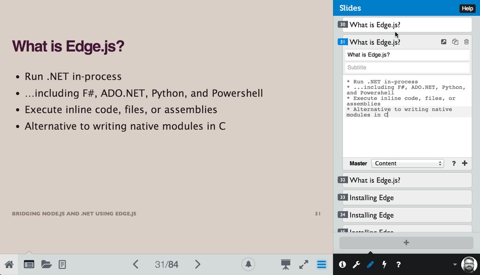480x275 pixels.
Task: Open the Master Content dropdown
Action: [407, 163]
